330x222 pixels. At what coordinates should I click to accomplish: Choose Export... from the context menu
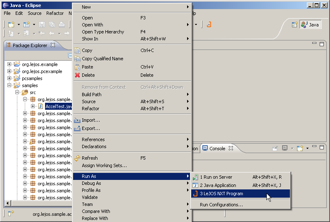point(132,128)
